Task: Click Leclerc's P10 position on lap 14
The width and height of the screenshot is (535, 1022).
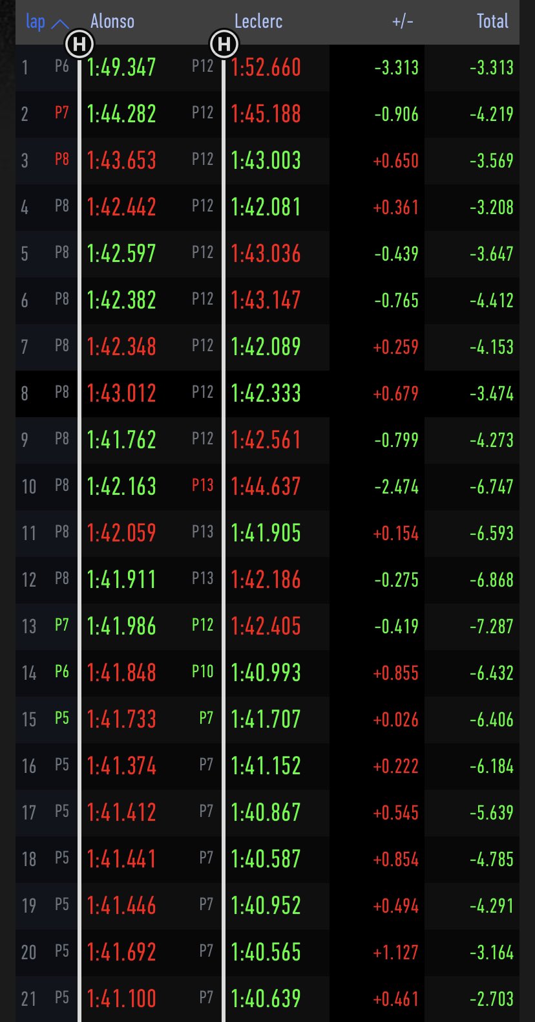Action: click(203, 672)
